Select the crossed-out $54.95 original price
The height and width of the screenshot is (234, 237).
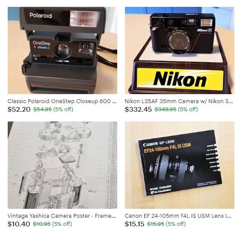point(42,109)
